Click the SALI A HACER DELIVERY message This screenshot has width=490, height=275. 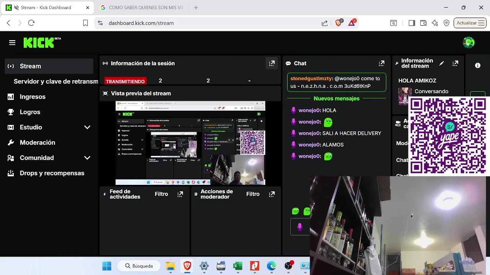(x=352, y=133)
